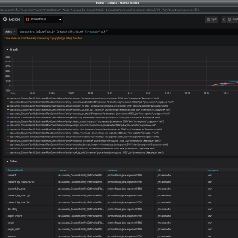Screen dimensions: 238x238
Task: Click color swatch of 'tool_by_uuid' legend entry
Action: point(8,152)
